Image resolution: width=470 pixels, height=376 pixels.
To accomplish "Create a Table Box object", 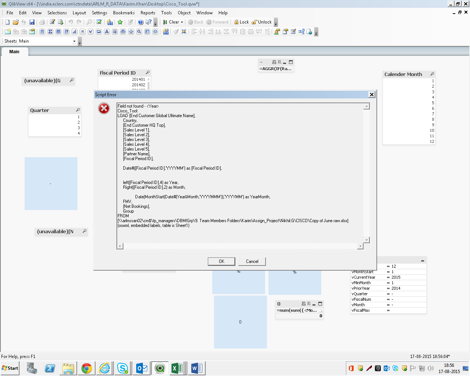I will tap(58, 32).
